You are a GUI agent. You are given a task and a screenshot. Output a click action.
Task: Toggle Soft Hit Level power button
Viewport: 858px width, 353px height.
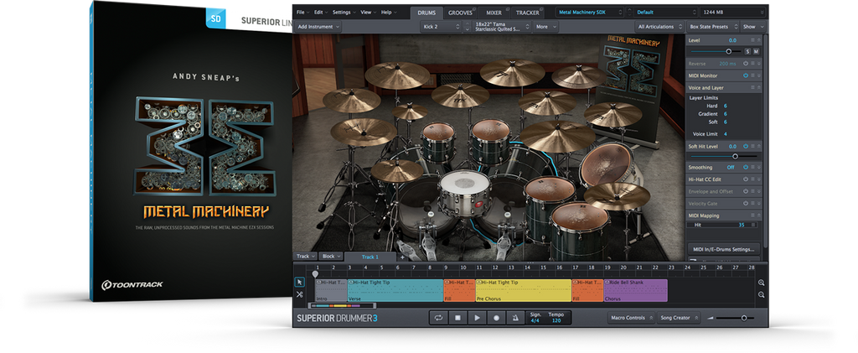point(746,146)
